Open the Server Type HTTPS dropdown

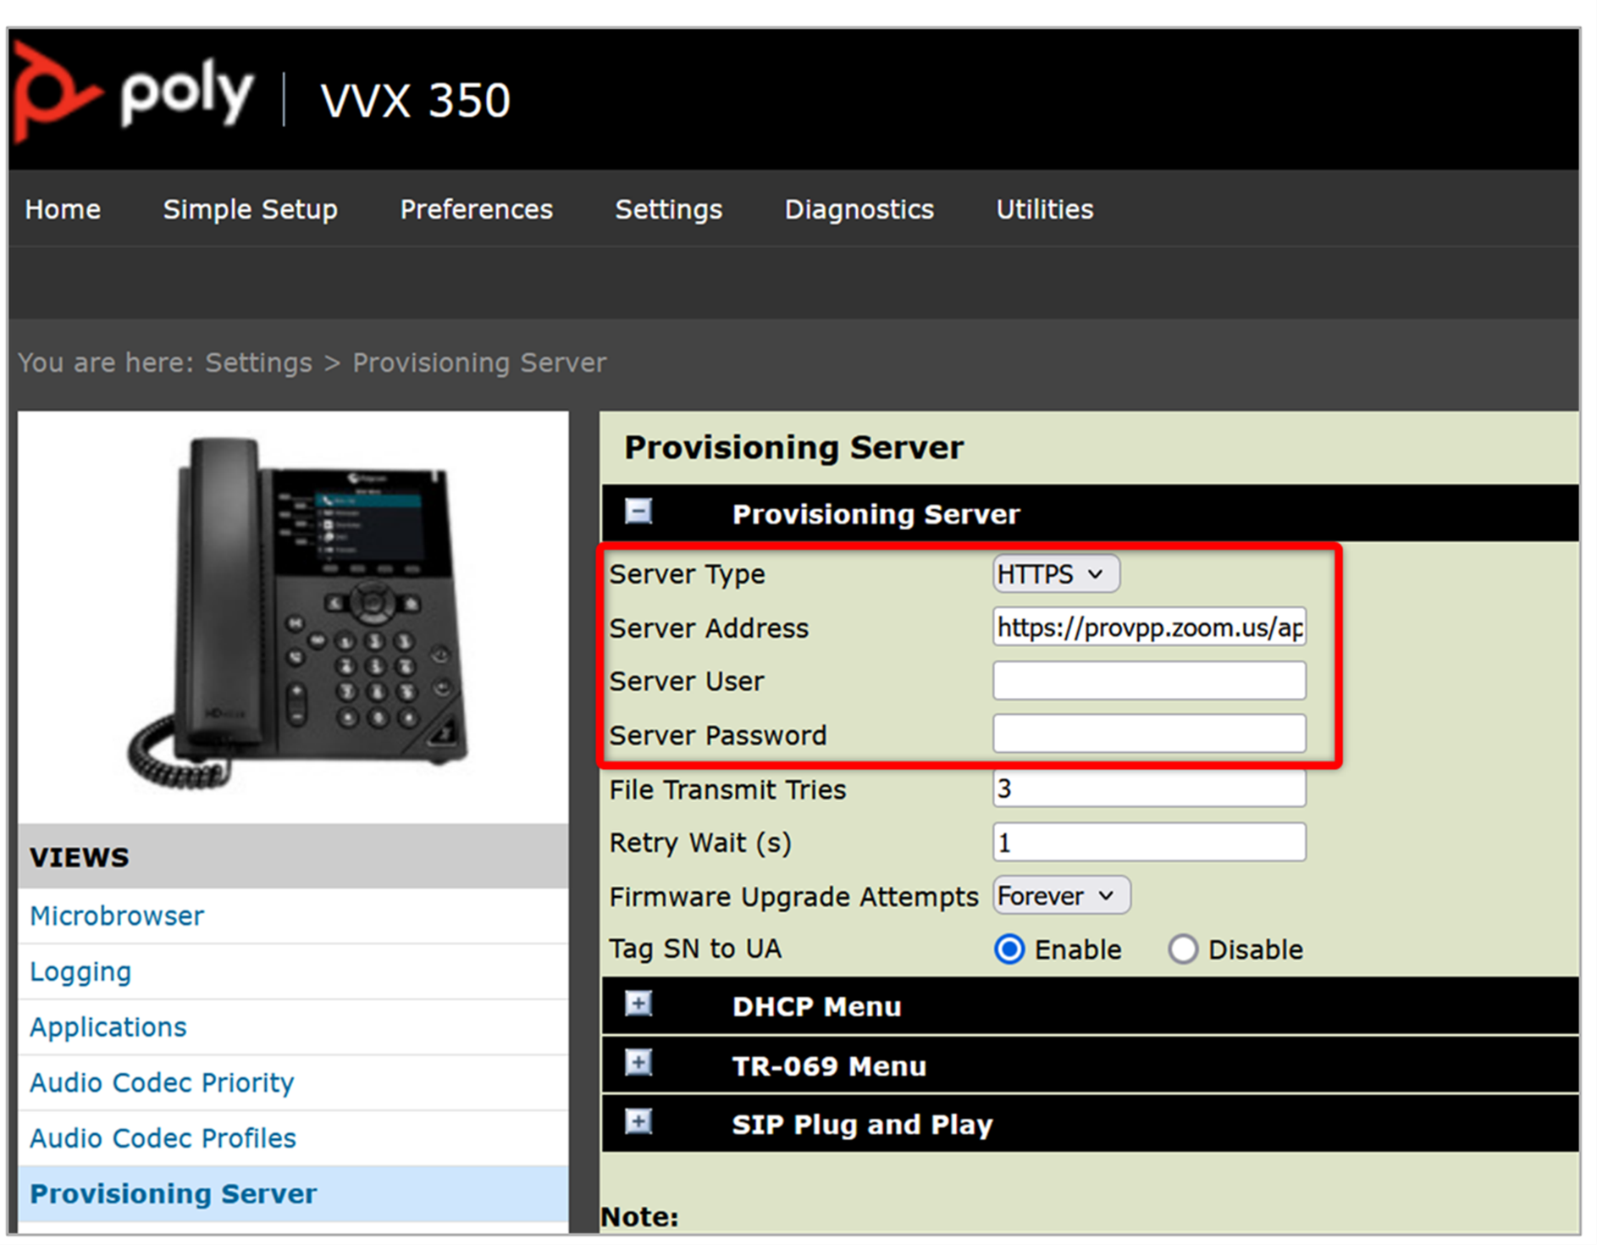[x=1056, y=574]
